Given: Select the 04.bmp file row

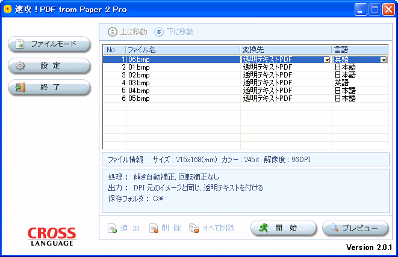Looking at the screenshot, I should [246, 91].
